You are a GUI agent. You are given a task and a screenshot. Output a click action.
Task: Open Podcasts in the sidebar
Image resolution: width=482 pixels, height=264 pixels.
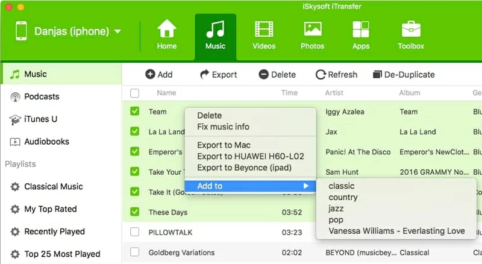[42, 96]
